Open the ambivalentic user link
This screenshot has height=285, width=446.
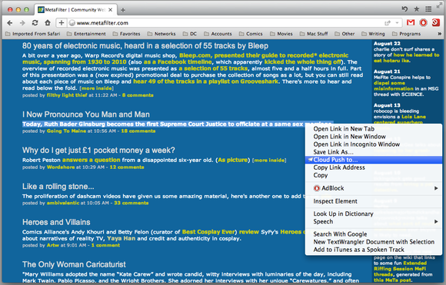(x=63, y=203)
